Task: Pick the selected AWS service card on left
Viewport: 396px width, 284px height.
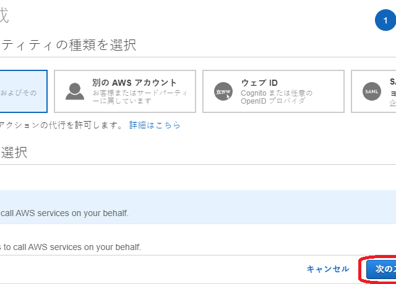Action: coord(24,91)
